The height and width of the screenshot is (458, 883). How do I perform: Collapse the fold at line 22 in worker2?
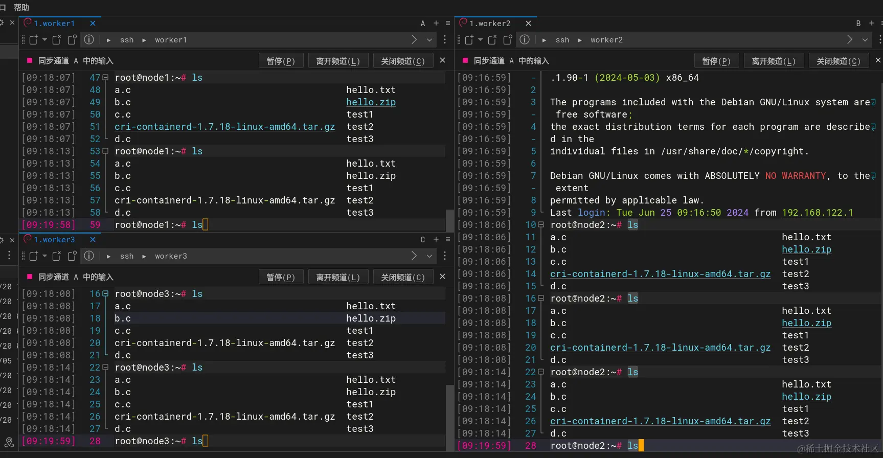541,372
